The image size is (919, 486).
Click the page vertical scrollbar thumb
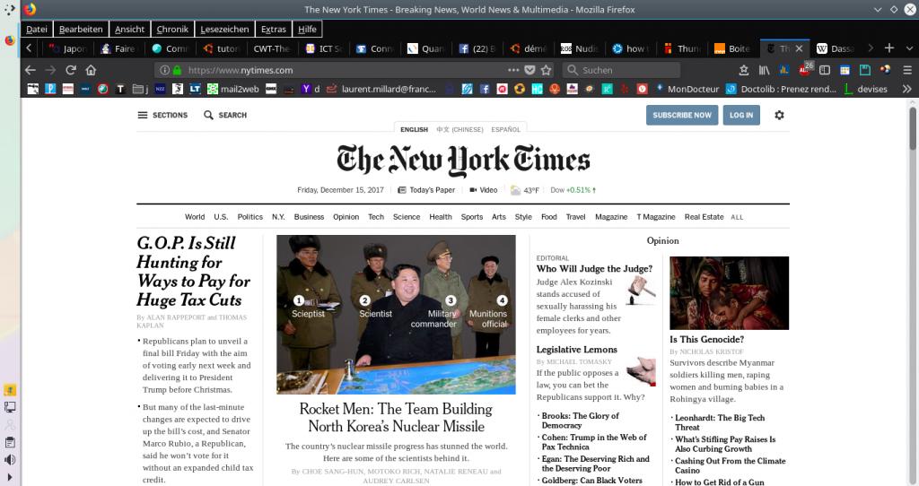point(913,127)
